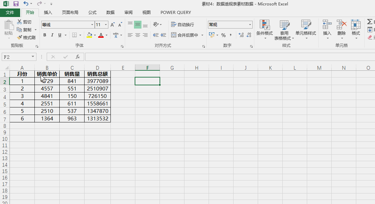Enable center alignment for the selection
This screenshot has height=204, width=375.
pyautogui.click(x=137, y=35)
